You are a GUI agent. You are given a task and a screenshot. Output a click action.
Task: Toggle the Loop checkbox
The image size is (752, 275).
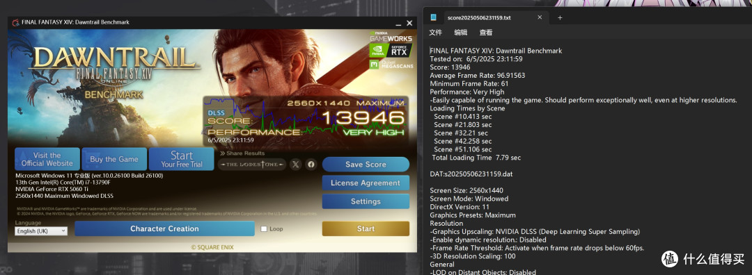click(264, 229)
